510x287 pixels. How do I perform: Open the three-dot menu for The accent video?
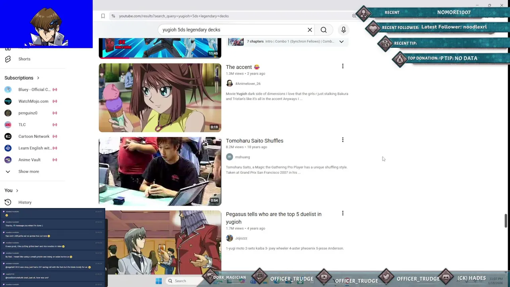coord(343,66)
